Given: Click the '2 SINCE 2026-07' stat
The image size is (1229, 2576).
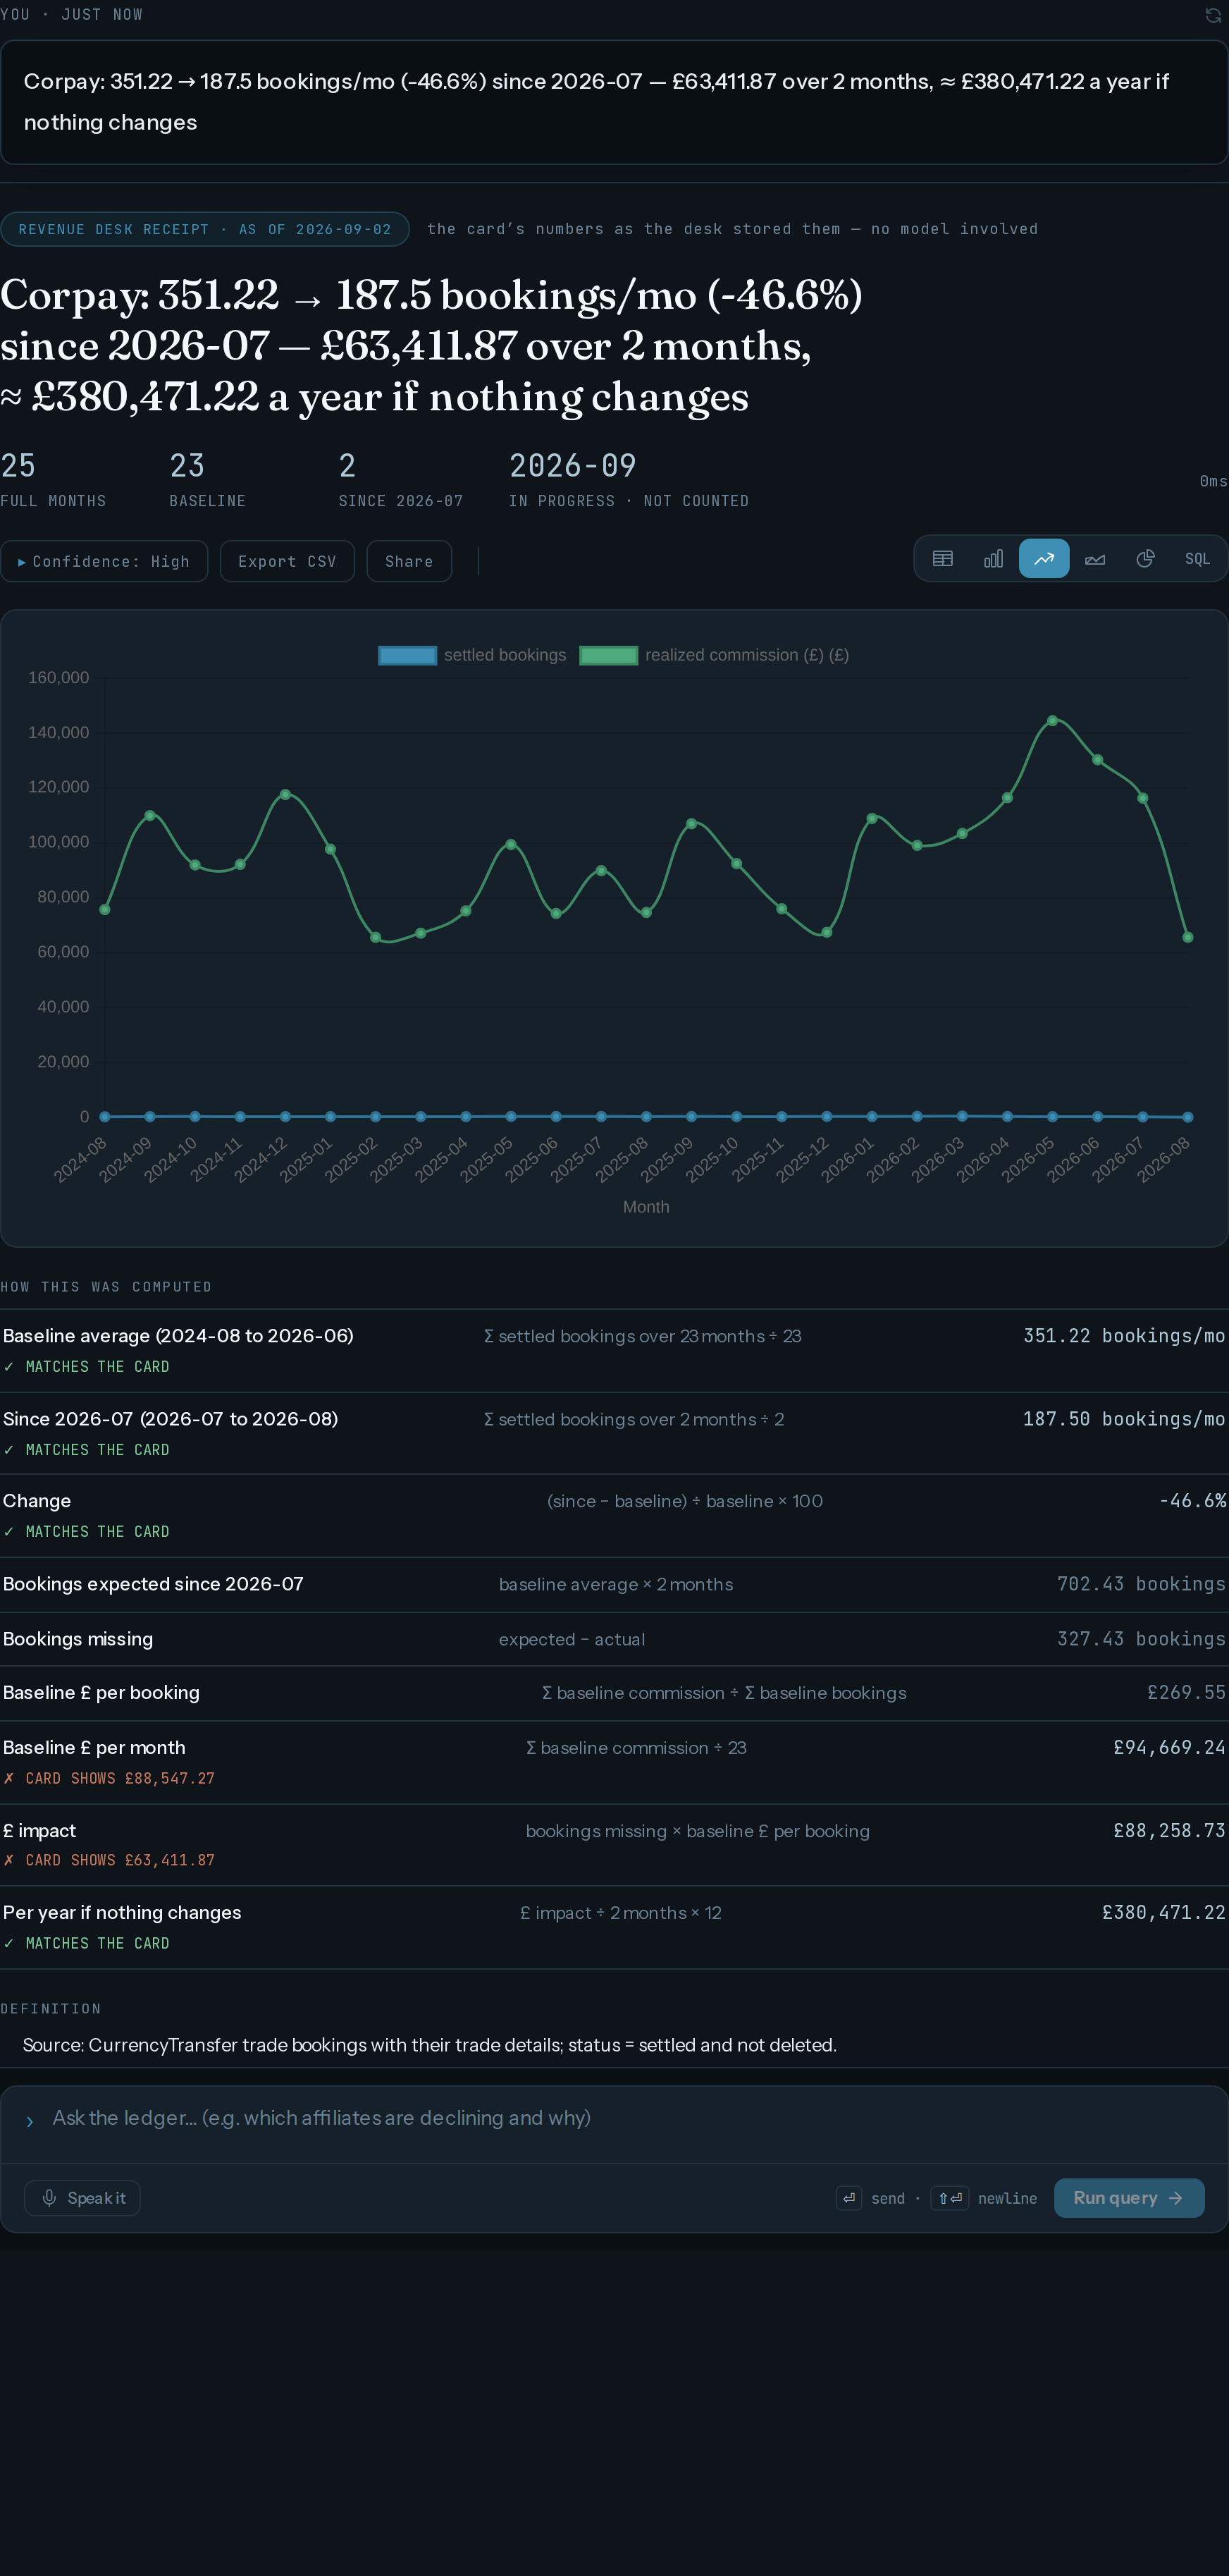Looking at the screenshot, I should point(400,480).
